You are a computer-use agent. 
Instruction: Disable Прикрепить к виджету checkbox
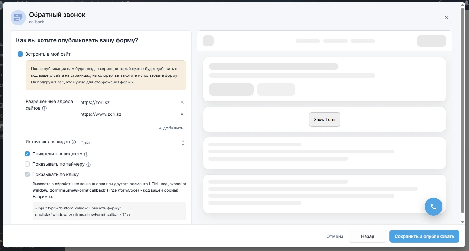tap(27, 154)
